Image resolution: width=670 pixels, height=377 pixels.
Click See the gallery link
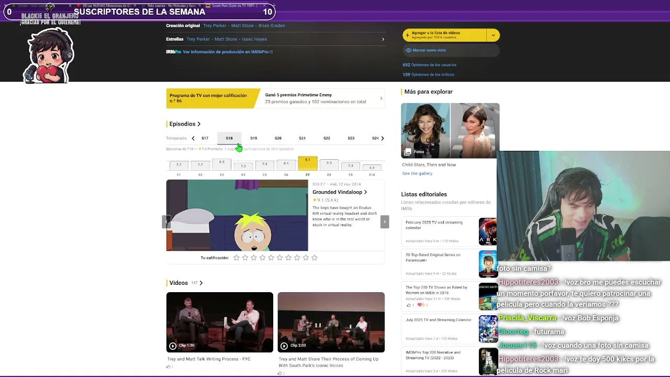pyautogui.click(x=417, y=173)
